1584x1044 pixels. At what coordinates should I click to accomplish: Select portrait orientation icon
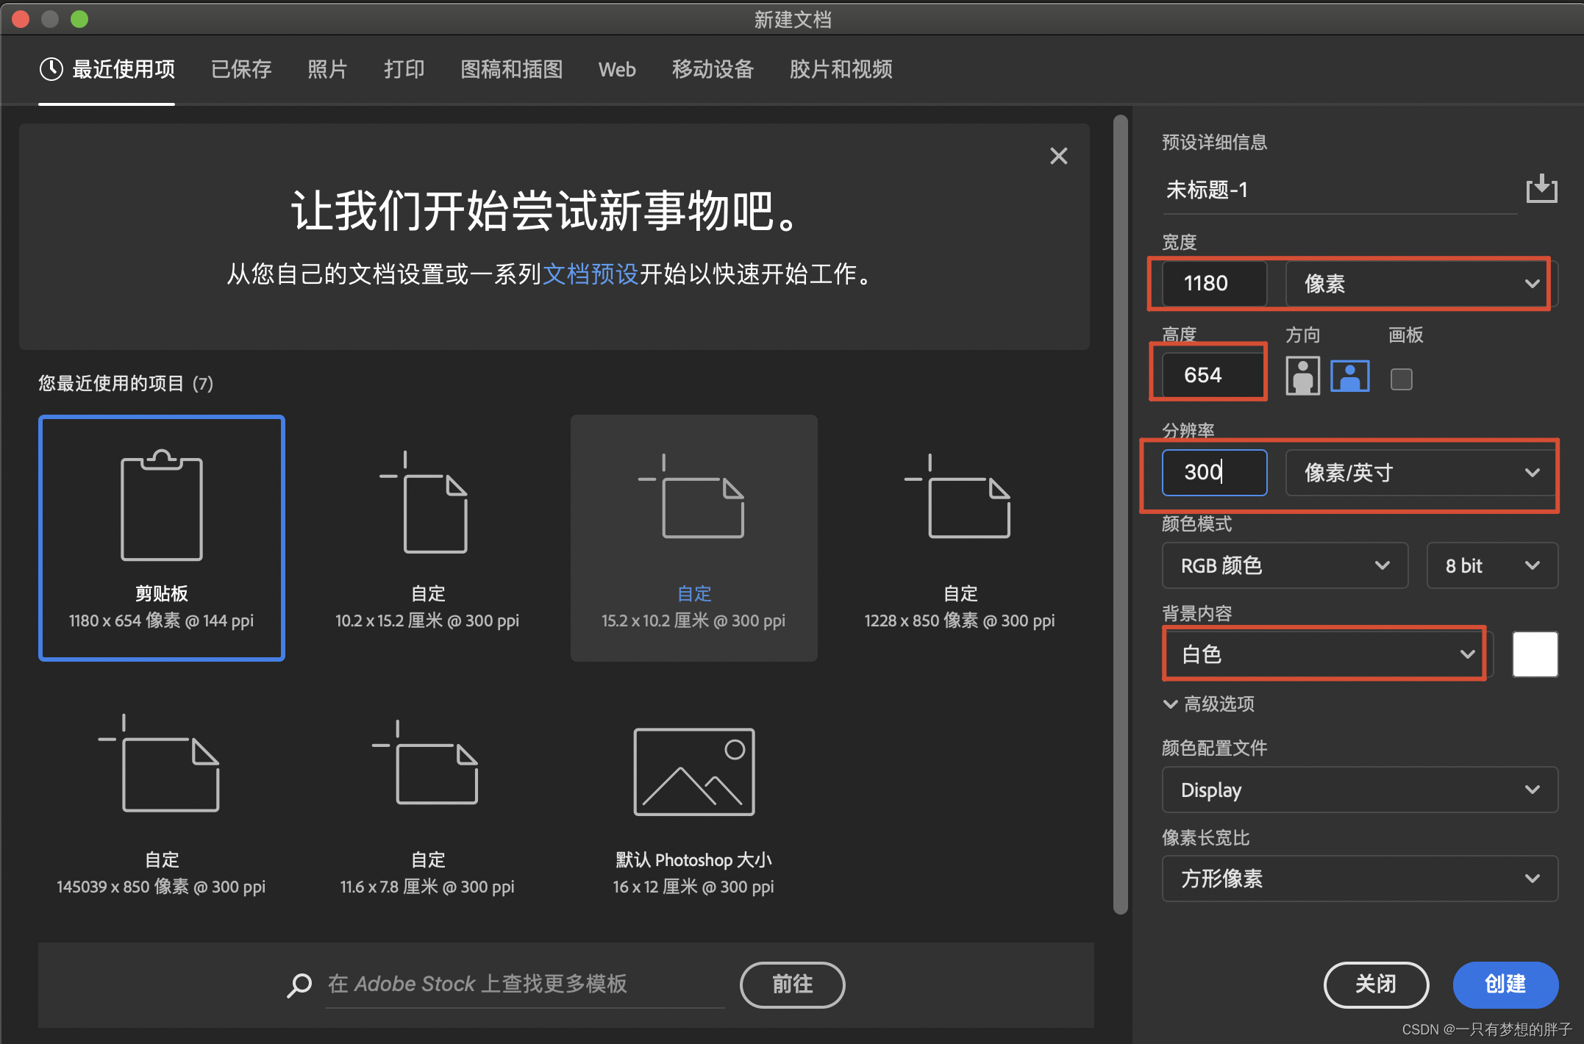click(1302, 376)
